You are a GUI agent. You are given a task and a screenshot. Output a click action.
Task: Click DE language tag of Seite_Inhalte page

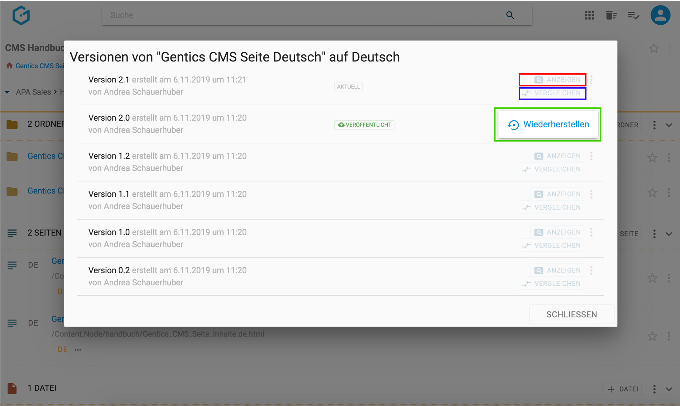62,350
